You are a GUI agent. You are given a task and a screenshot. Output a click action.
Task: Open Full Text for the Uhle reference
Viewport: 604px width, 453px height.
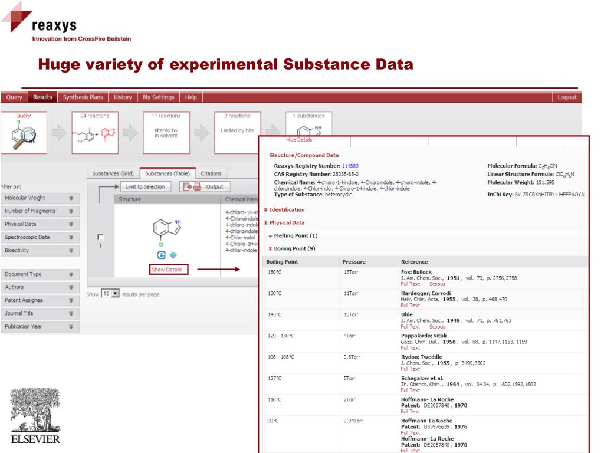(411, 326)
